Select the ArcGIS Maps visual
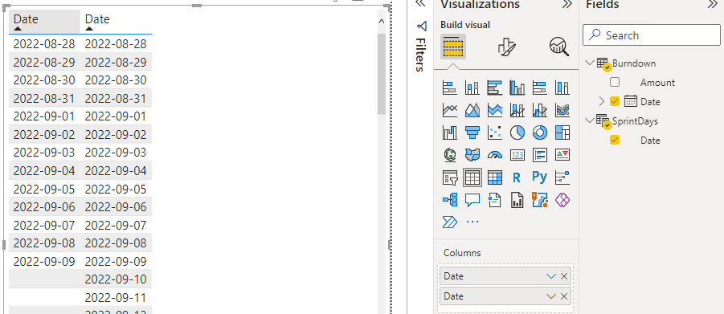The image size is (724, 314). click(x=540, y=200)
